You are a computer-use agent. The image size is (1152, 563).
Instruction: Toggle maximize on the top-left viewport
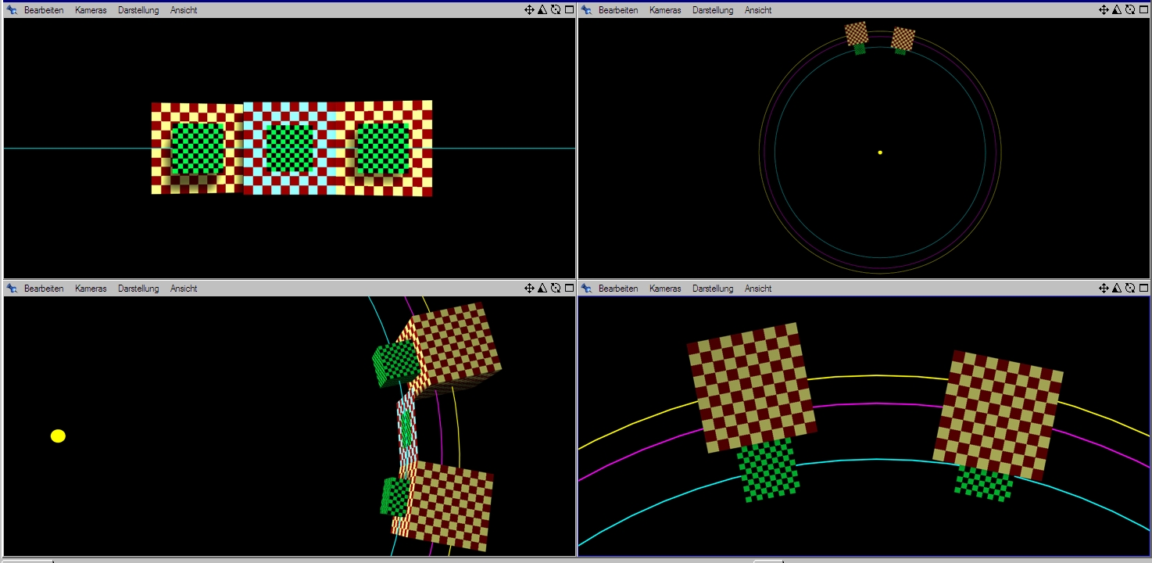[x=569, y=10]
